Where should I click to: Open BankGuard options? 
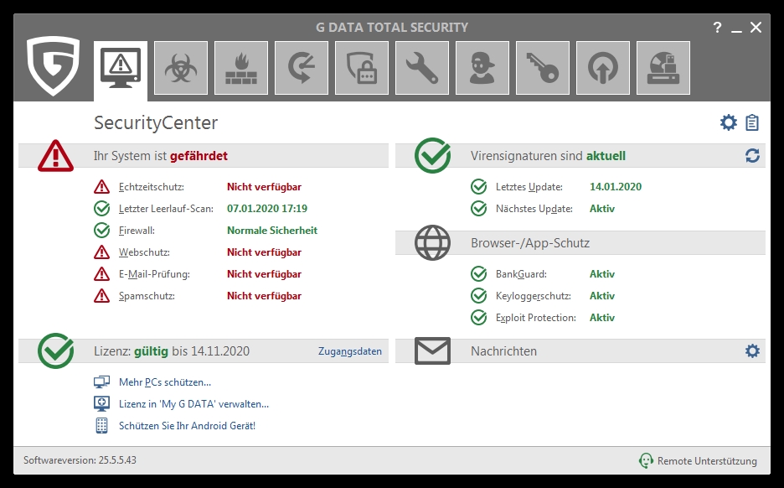coord(521,274)
